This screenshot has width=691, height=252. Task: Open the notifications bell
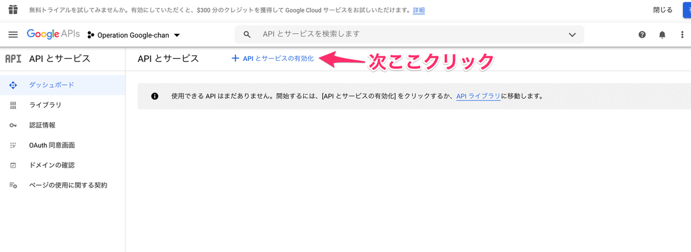coord(662,34)
